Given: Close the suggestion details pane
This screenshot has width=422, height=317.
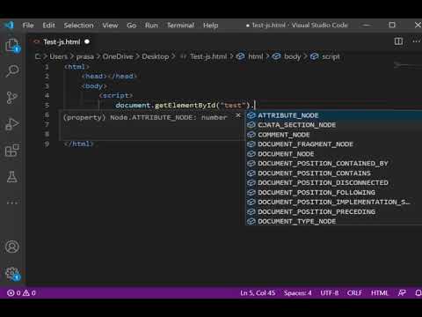Looking at the screenshot, I should coord(238,115).
